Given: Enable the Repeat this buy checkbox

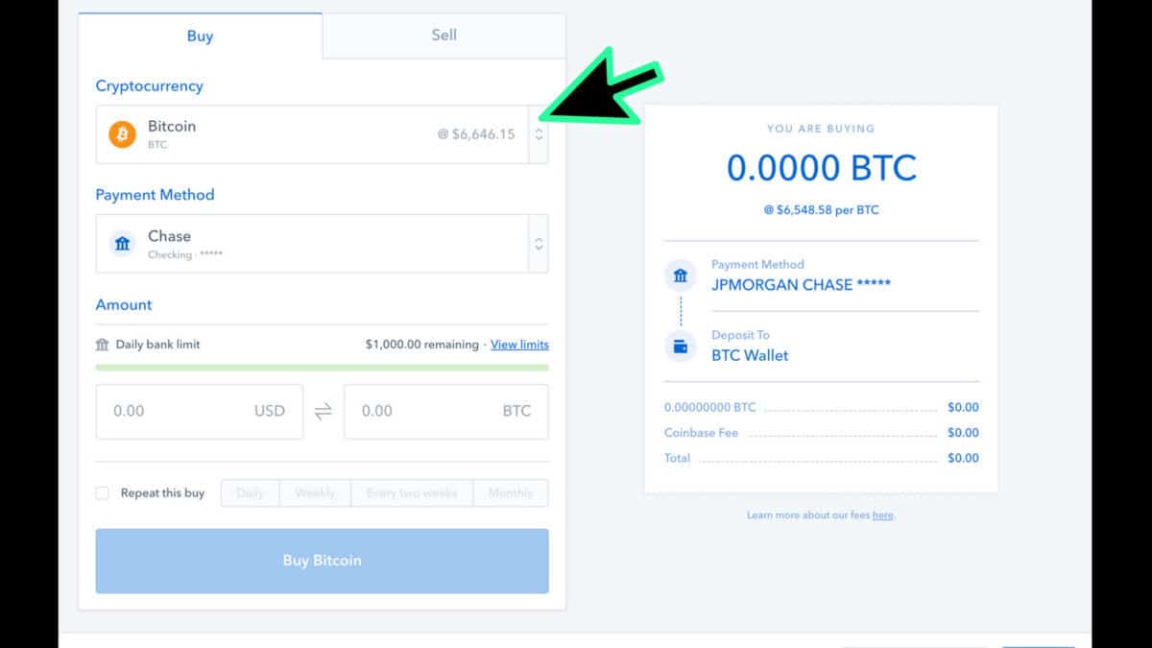Looking at the screenshot, I should click(x=102, y=492).
